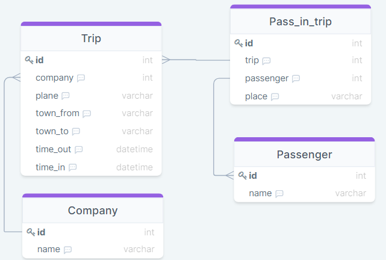The image size is (386, 260).
Task: Open the comment icon next to place
Action: pos(275,96)
